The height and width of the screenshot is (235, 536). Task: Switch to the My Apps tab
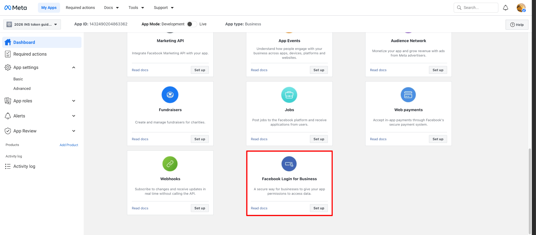point(49,8)
